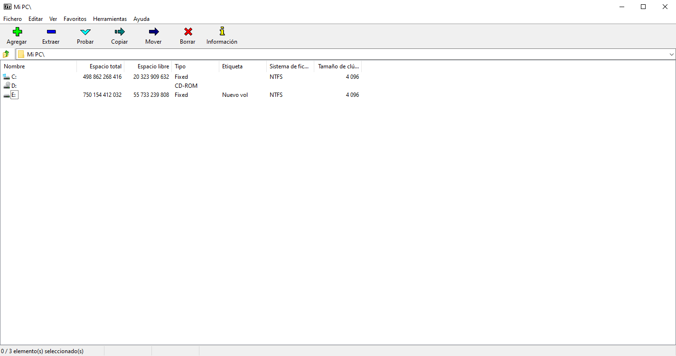Viewport: 676px width, 356px height.
Task: Click the red X Borrar icon
Action: pos(188,32)
